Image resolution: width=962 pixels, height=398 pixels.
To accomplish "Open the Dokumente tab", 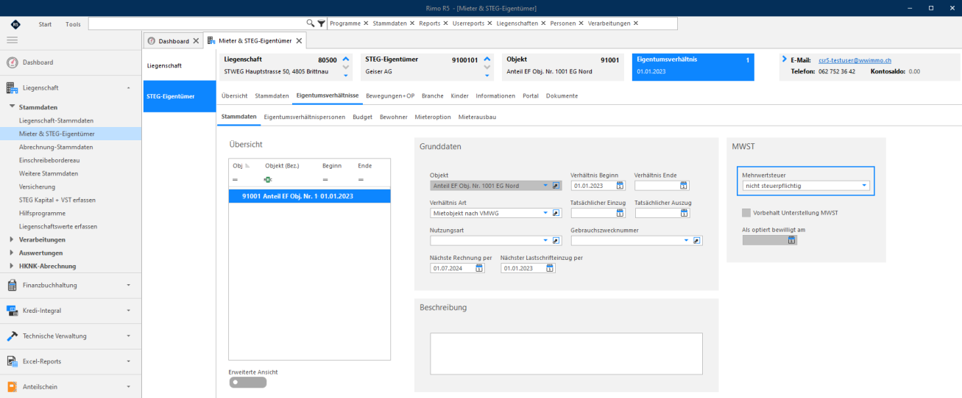I will 562,95.
